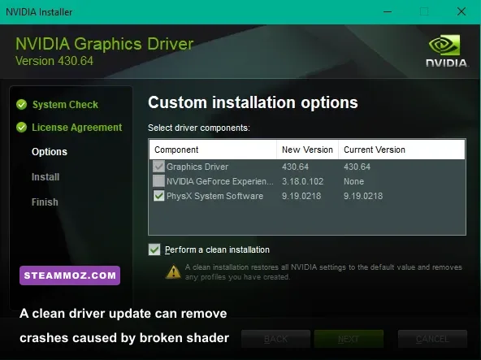Close the NVIDIA Installer window
Viewport: 481px width, 360px height.
[x=461, y=11]
